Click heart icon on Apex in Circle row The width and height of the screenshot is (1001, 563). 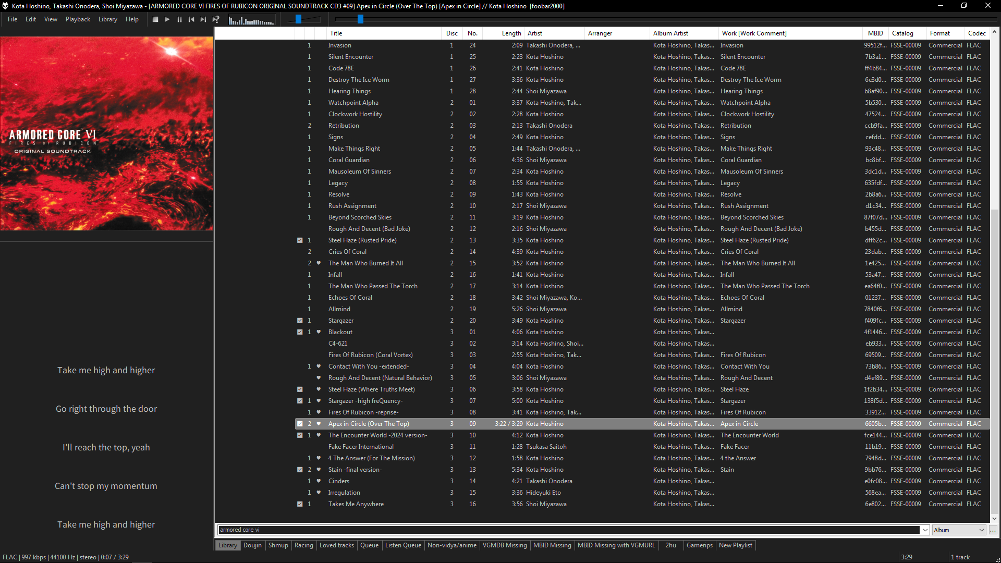(319, 424)
